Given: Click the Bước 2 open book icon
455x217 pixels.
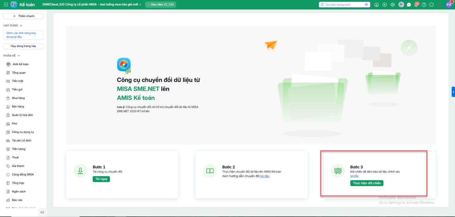Looking at the screenshot, I should point(210,171).
